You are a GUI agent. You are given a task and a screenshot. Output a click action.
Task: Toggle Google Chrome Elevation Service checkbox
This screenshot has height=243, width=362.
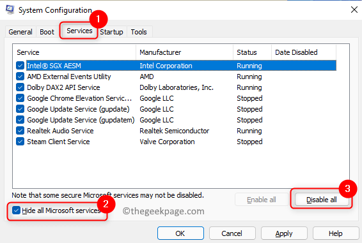(x=20, y=98)
